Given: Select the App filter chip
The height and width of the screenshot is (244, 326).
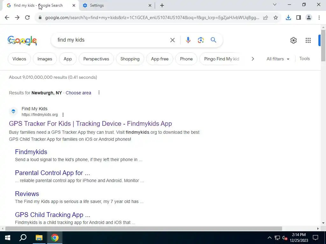Looking at the screenshot, I should coord(68,59).
